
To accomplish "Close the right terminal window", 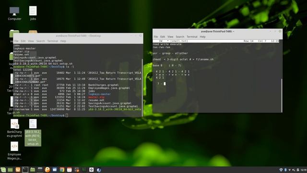I will click(x=280, y=31).
